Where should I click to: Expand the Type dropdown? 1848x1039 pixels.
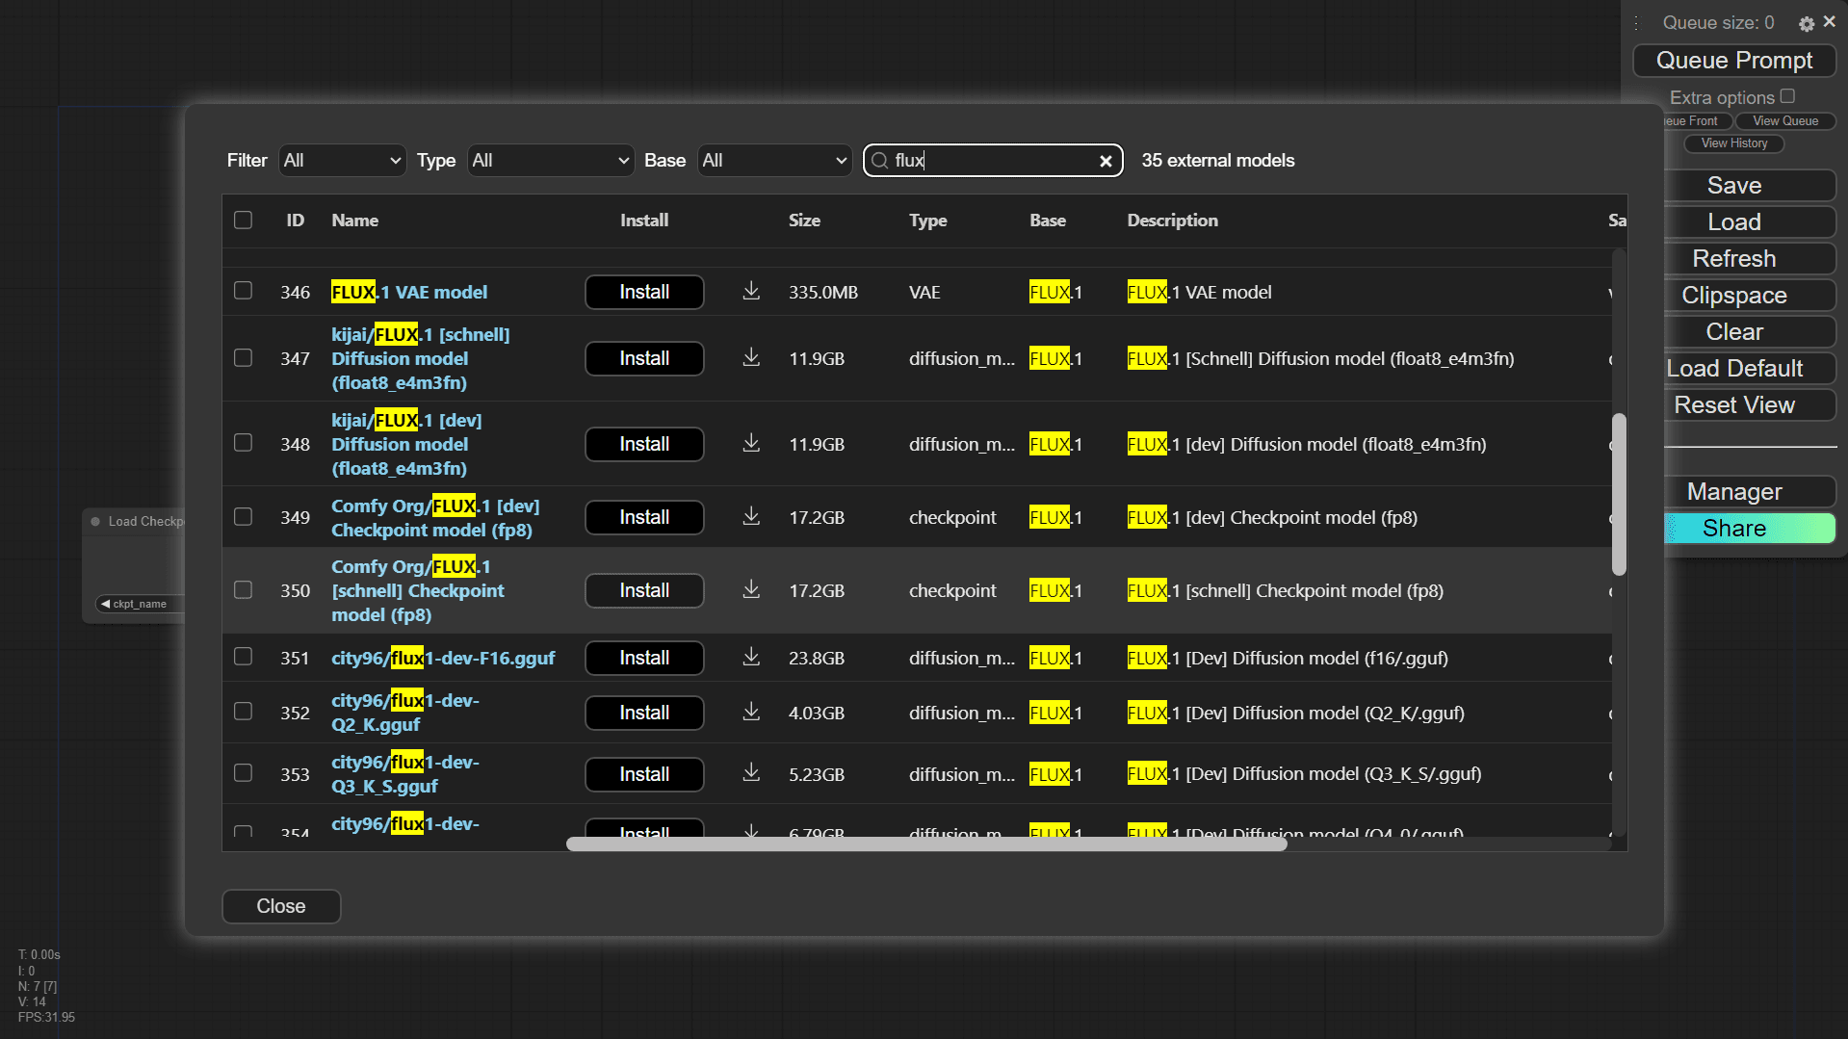[550, 161]
